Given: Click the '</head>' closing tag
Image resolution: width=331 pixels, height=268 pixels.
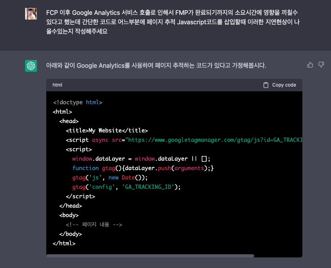Looking at the screenshot, I should (x=71, y=206).
